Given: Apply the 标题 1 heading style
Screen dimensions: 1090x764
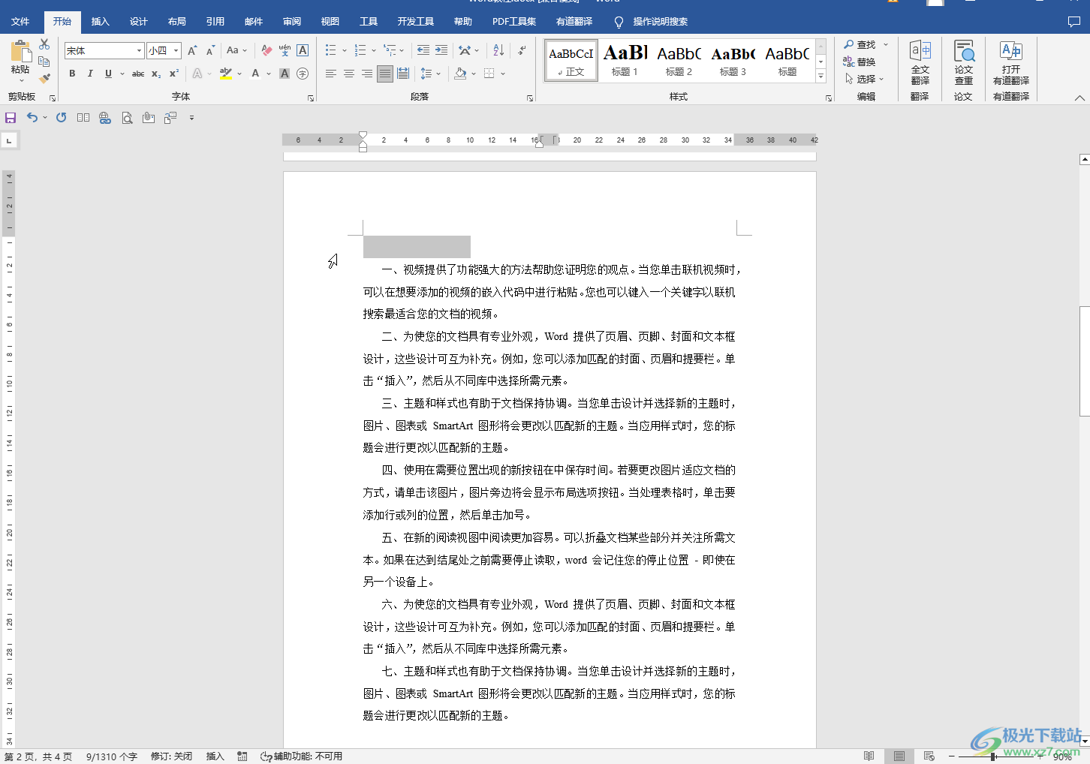Looking at the screenshot, I should pos(625,60).
